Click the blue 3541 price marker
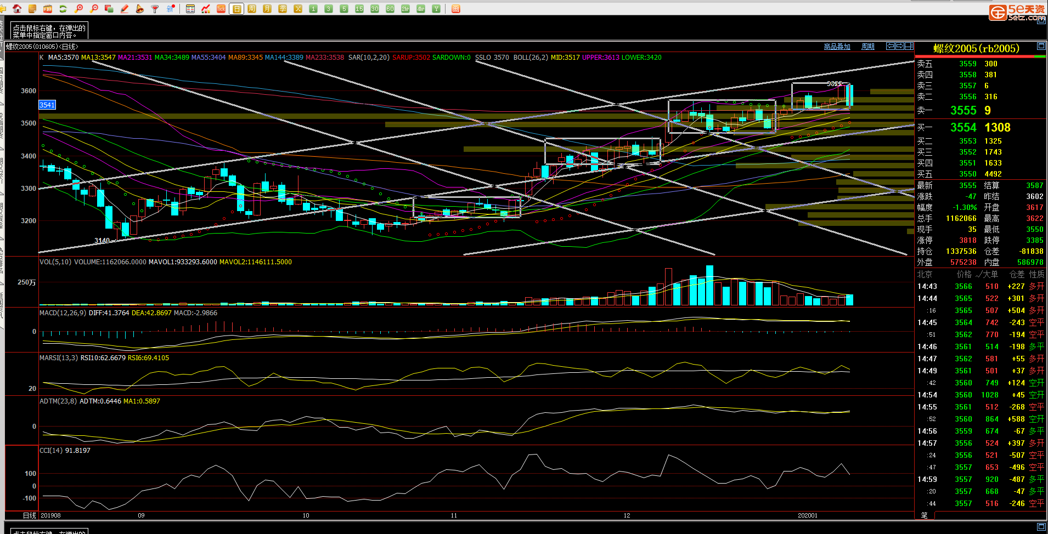The image size is (1048, 534). (x=47, y=105)
